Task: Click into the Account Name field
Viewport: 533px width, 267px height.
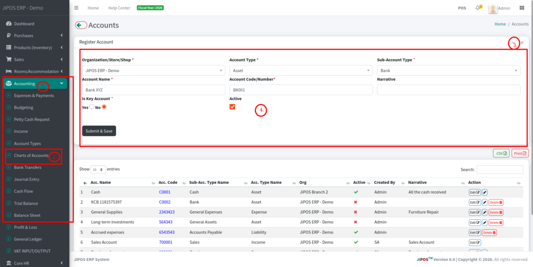Action: point(154,90)
